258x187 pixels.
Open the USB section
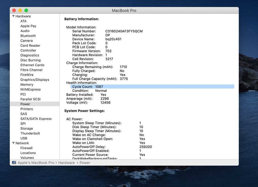coord(24,138)
